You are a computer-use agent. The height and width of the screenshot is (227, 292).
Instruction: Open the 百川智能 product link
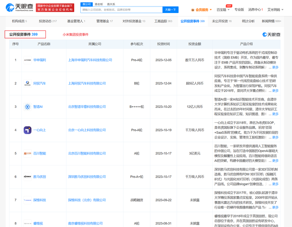[x=39, y=154]
